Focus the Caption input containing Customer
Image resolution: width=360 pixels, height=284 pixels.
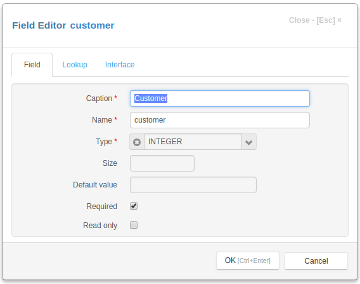[x=220, y=98]
